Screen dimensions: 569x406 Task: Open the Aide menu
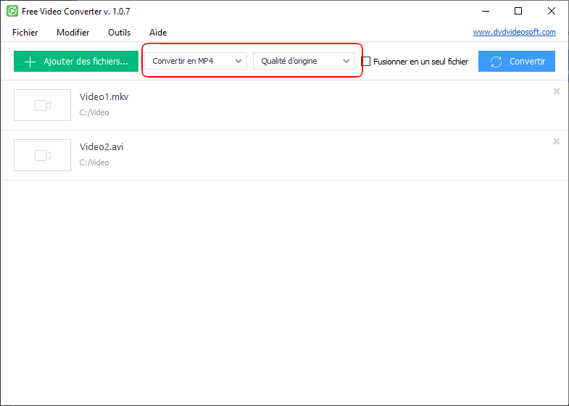click(158, 33)
